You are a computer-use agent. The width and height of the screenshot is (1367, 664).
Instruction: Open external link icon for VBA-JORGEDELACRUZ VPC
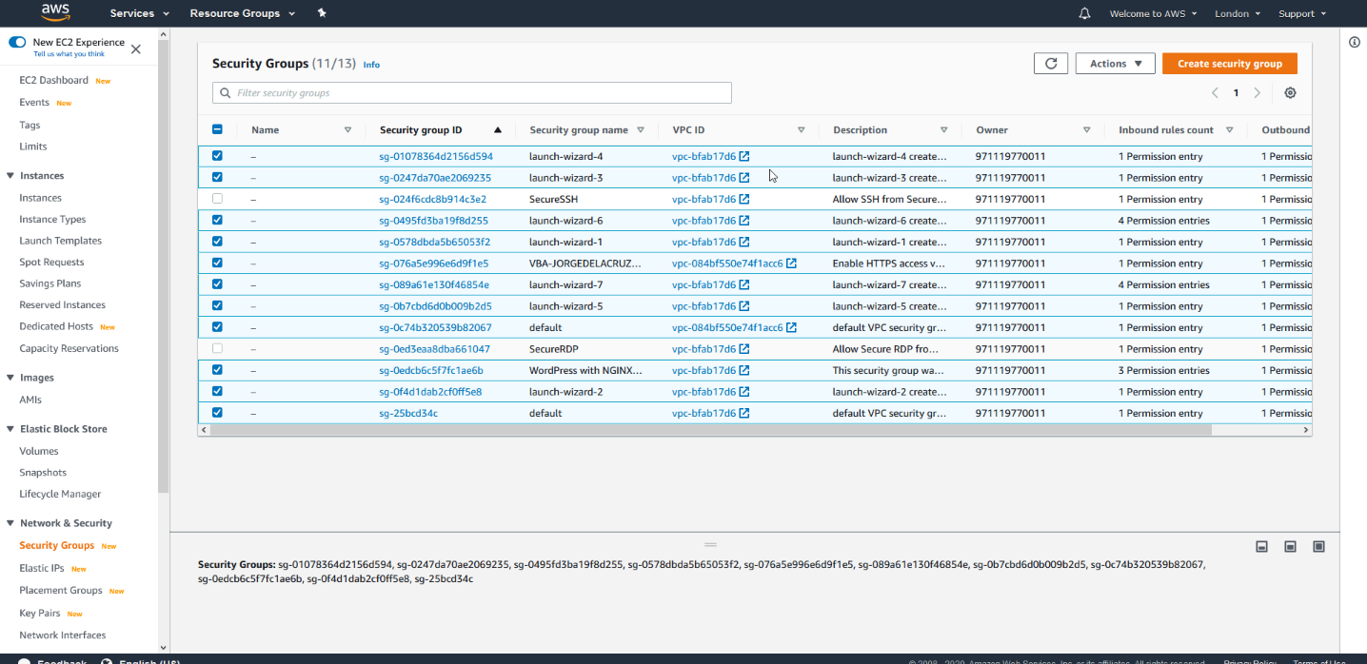click(x=791, y=264)
